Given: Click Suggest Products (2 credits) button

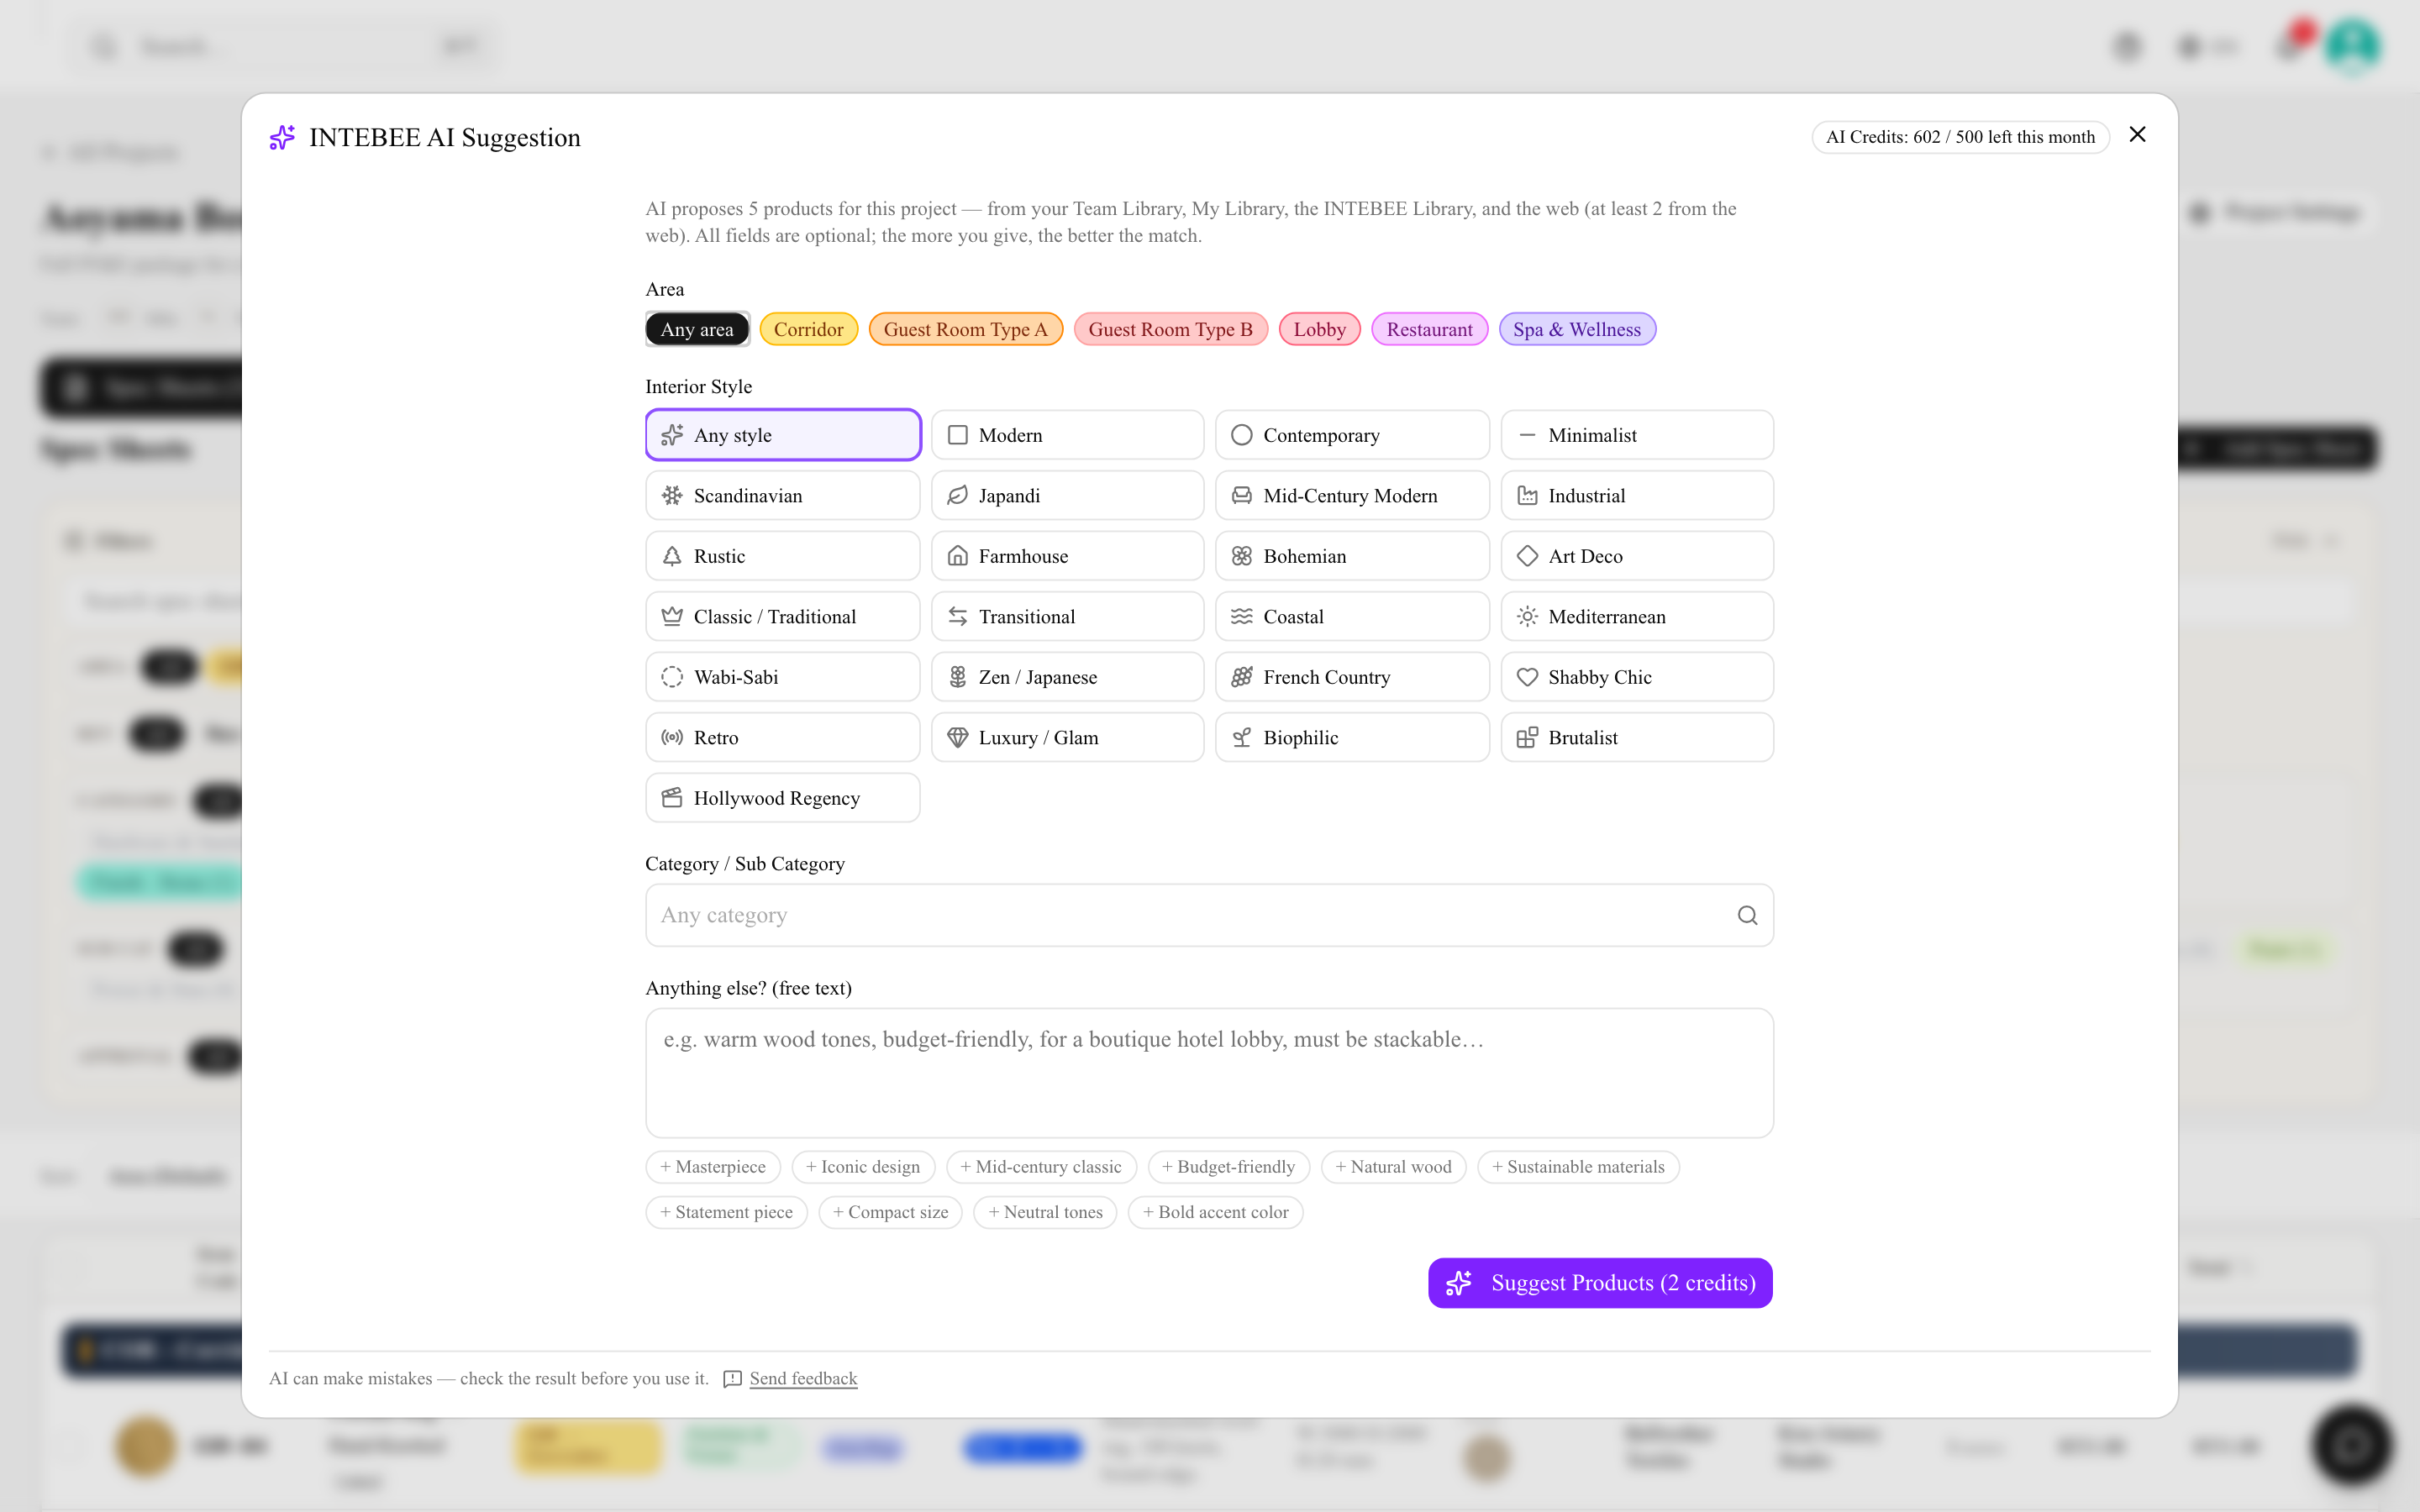Looking at the screenshot, I should (1600, 1283).
